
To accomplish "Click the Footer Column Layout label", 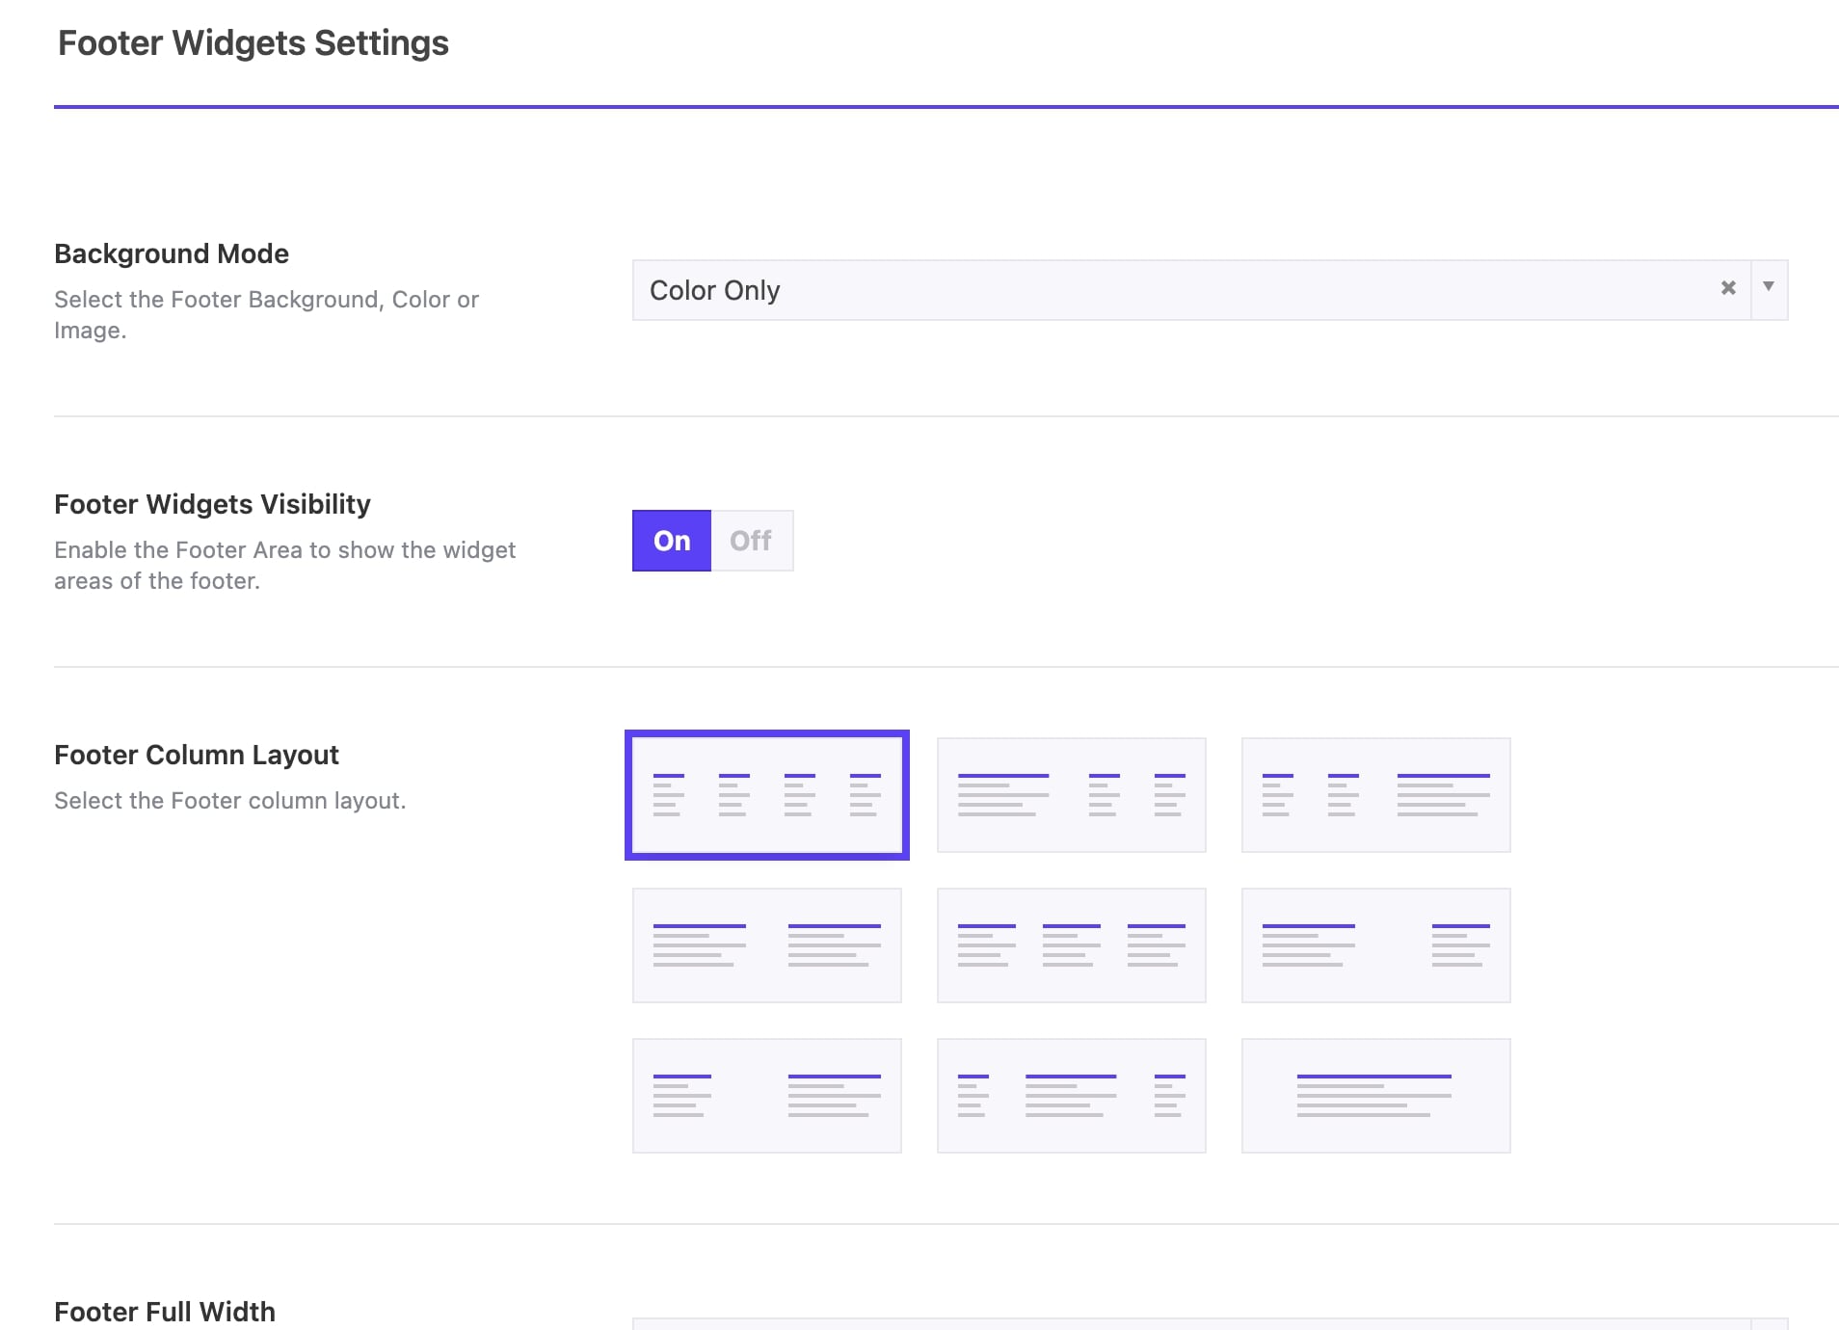I will (x=197, y=755).
